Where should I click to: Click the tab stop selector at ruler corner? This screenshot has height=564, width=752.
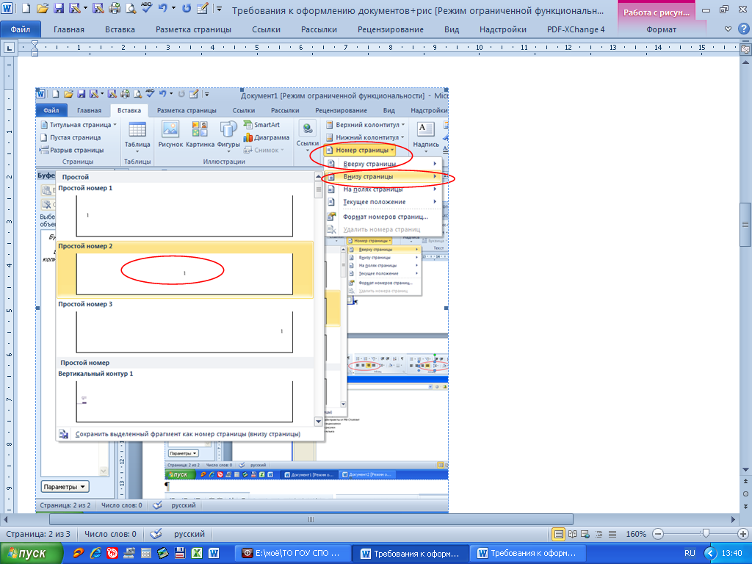(10, 48)
